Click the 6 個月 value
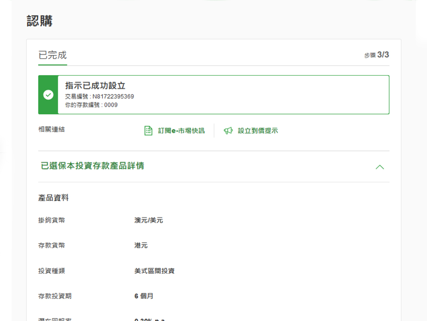This screenshot has height=321, width=427. (x=144, y=296)
